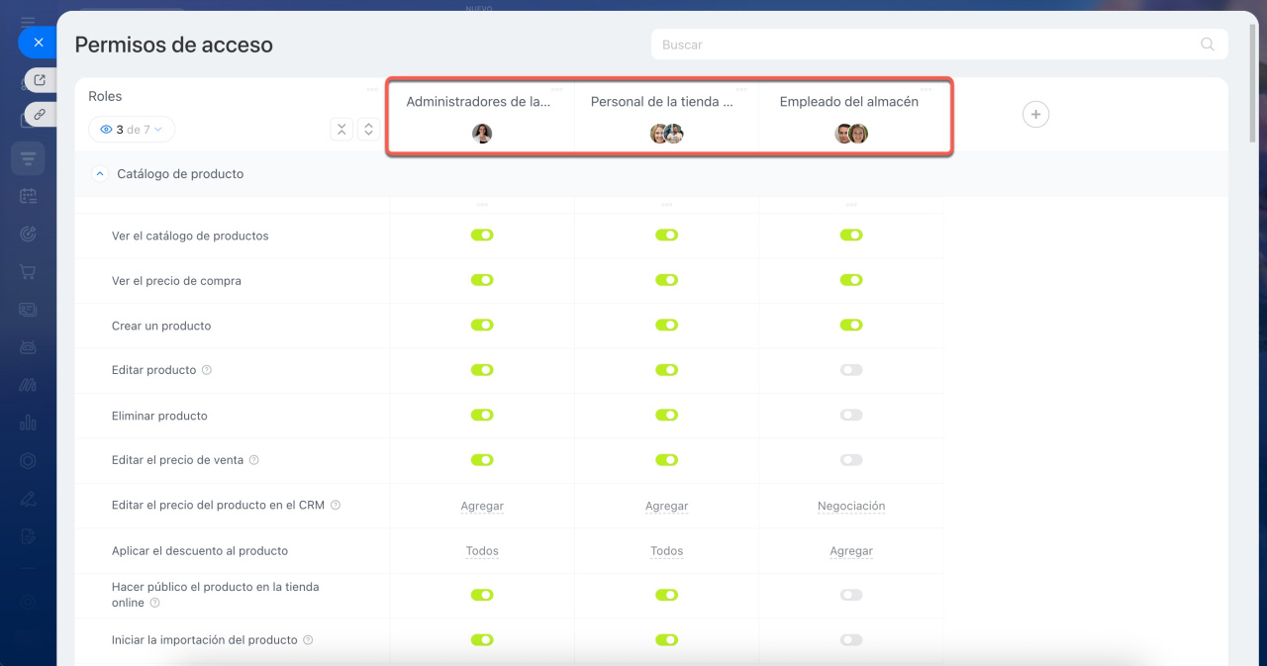Click the copy link icon
Screen dimensions: 1267x666
pos(40,115)
